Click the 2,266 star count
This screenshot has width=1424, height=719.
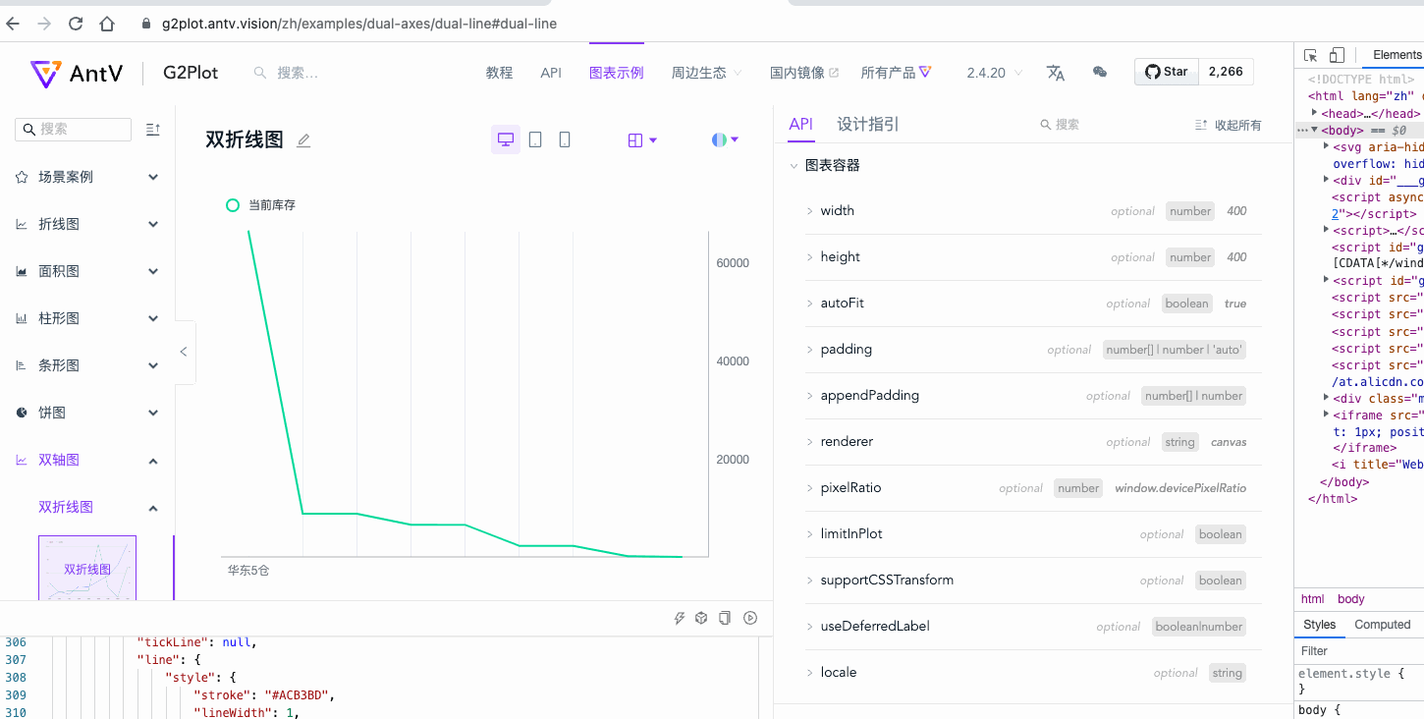tap(1226, 72)
